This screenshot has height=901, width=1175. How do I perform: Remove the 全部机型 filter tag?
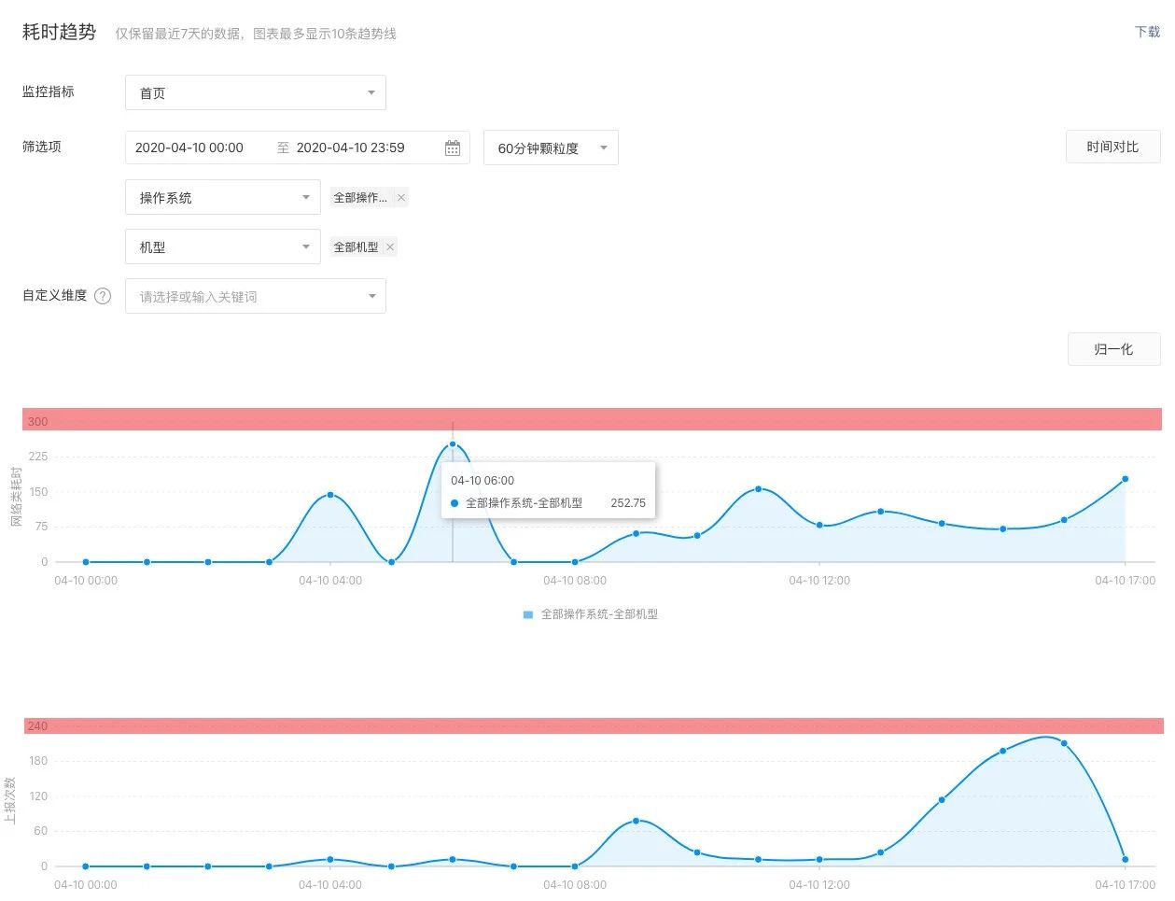[x=390, y=247]
